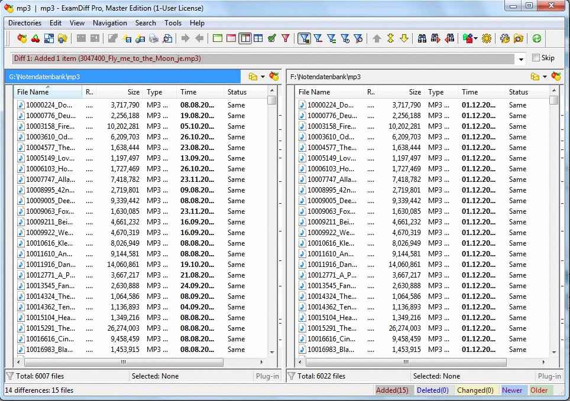Open the Directories menu
The width and height of the screenshot is (570, 401).
(x=25, y=23)
